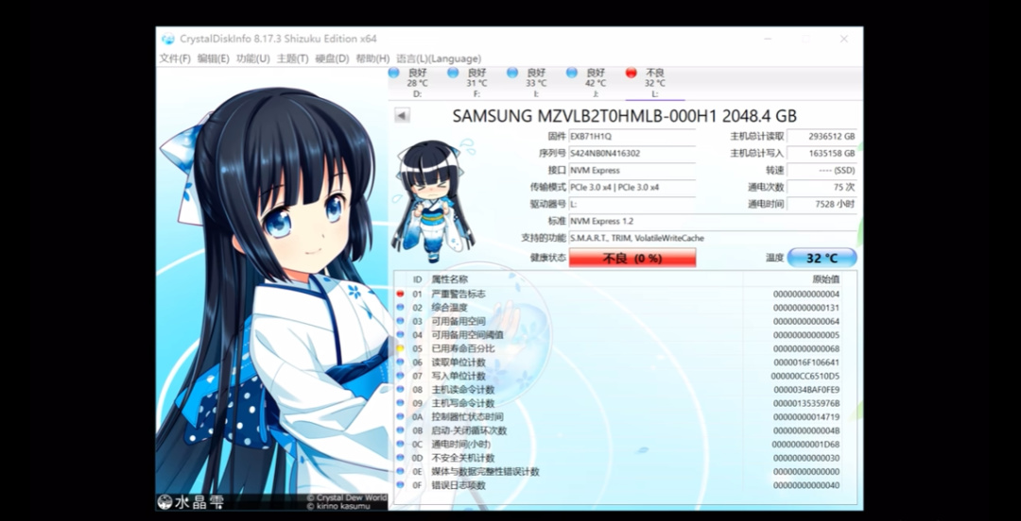Open the 文件(F) menu
This screenshot has height=521, width=1021.
[x=175, y=59]
